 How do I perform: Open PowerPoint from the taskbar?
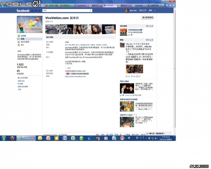point(48,138)
